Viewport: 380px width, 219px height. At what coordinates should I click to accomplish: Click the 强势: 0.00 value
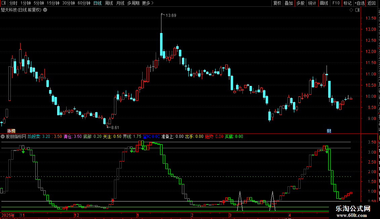[214, 136]
